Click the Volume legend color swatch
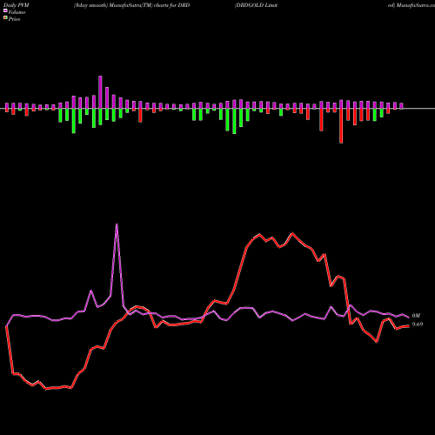This screenshot has width=435, height=435. pyautogui.click(x=5, y=10)
